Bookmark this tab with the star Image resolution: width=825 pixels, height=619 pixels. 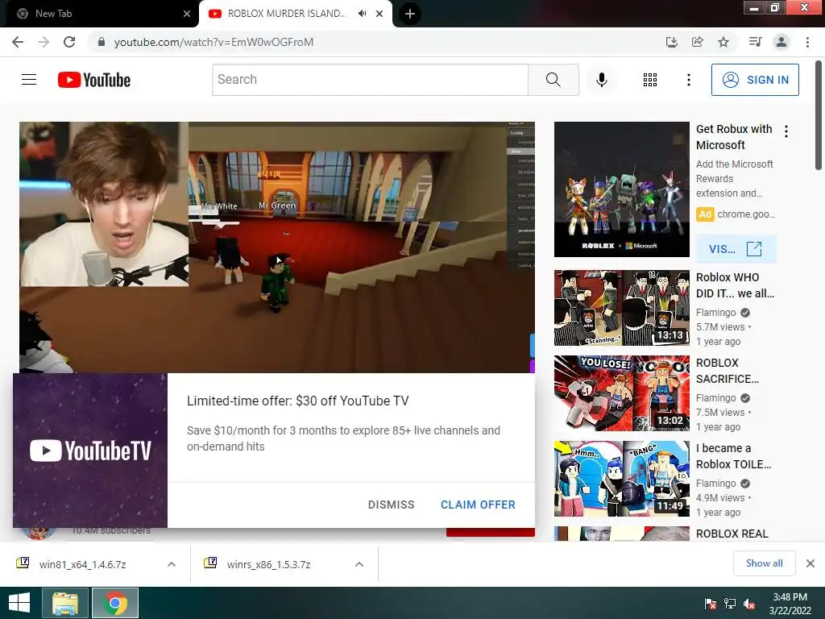[723, 42]
